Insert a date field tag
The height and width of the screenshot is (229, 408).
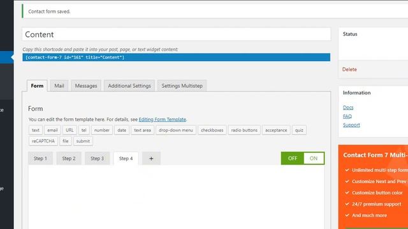click(x=122, y=130)
